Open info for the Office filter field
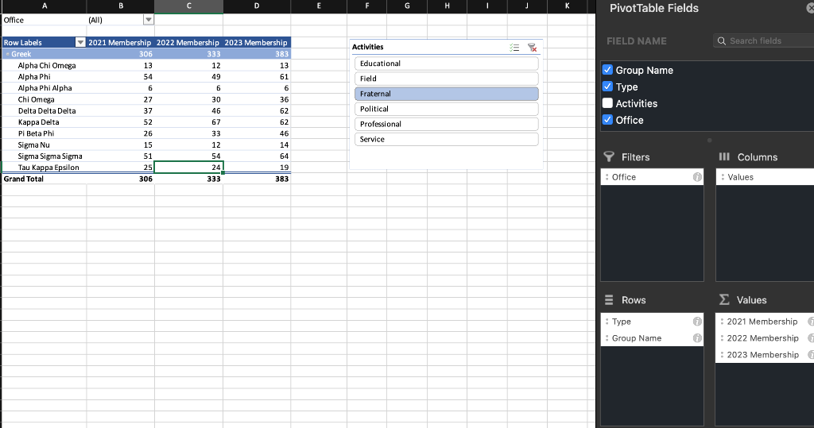Viewport: 814px width, 428px height. 697,177
